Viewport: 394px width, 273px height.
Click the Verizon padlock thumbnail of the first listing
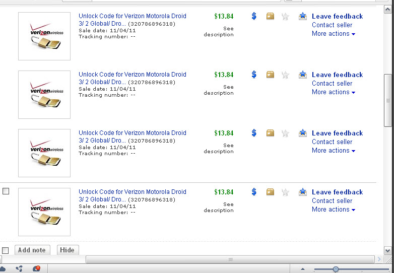(x=44, y=36)
